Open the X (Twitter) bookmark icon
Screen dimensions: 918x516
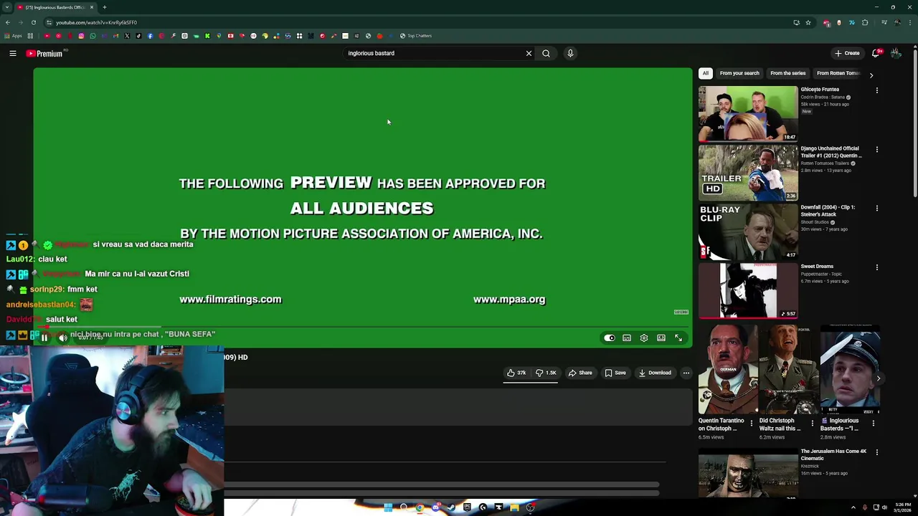click(x=127, y=36)
